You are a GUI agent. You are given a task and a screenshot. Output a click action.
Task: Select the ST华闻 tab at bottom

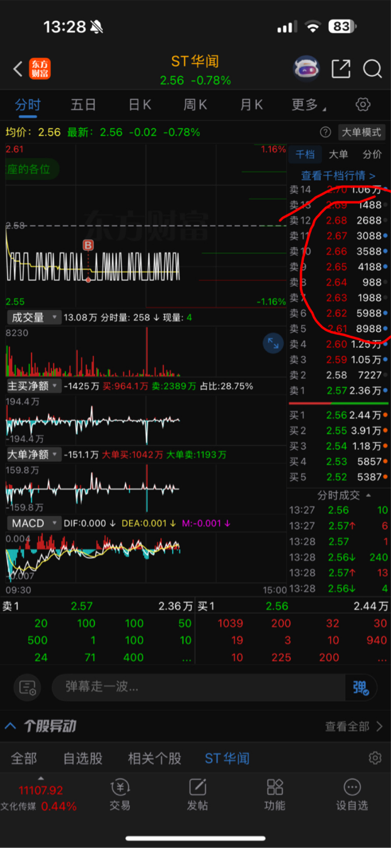[x=227, y=758]
